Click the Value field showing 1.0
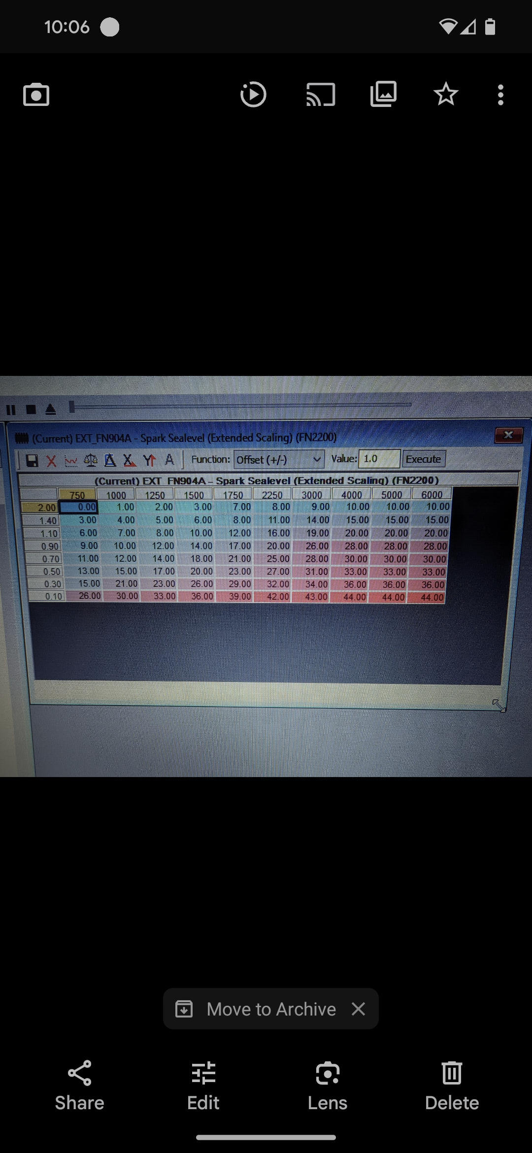This screenshot has height=1153, width=532. click(378, 459)
